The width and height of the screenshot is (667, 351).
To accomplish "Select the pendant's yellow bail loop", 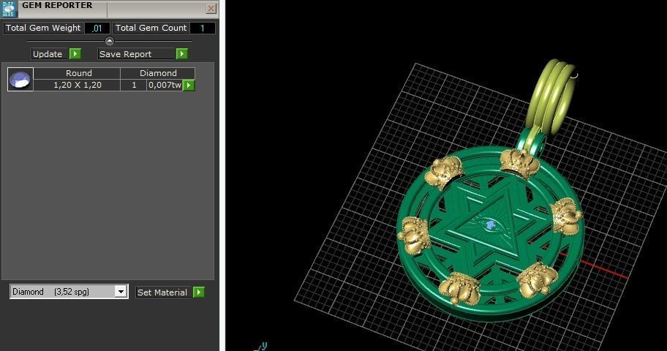I will pyautogui.click(x=551, y=97).
